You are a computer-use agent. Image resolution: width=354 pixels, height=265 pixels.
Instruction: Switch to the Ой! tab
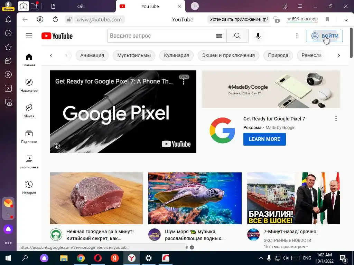81,6
